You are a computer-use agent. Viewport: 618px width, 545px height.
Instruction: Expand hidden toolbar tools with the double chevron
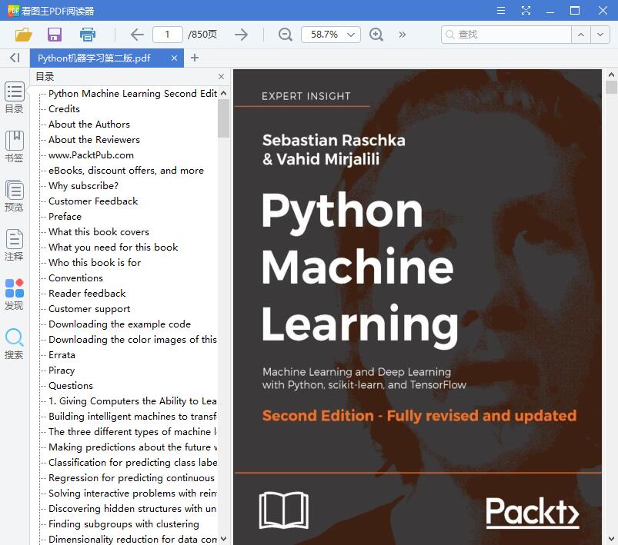402,34
